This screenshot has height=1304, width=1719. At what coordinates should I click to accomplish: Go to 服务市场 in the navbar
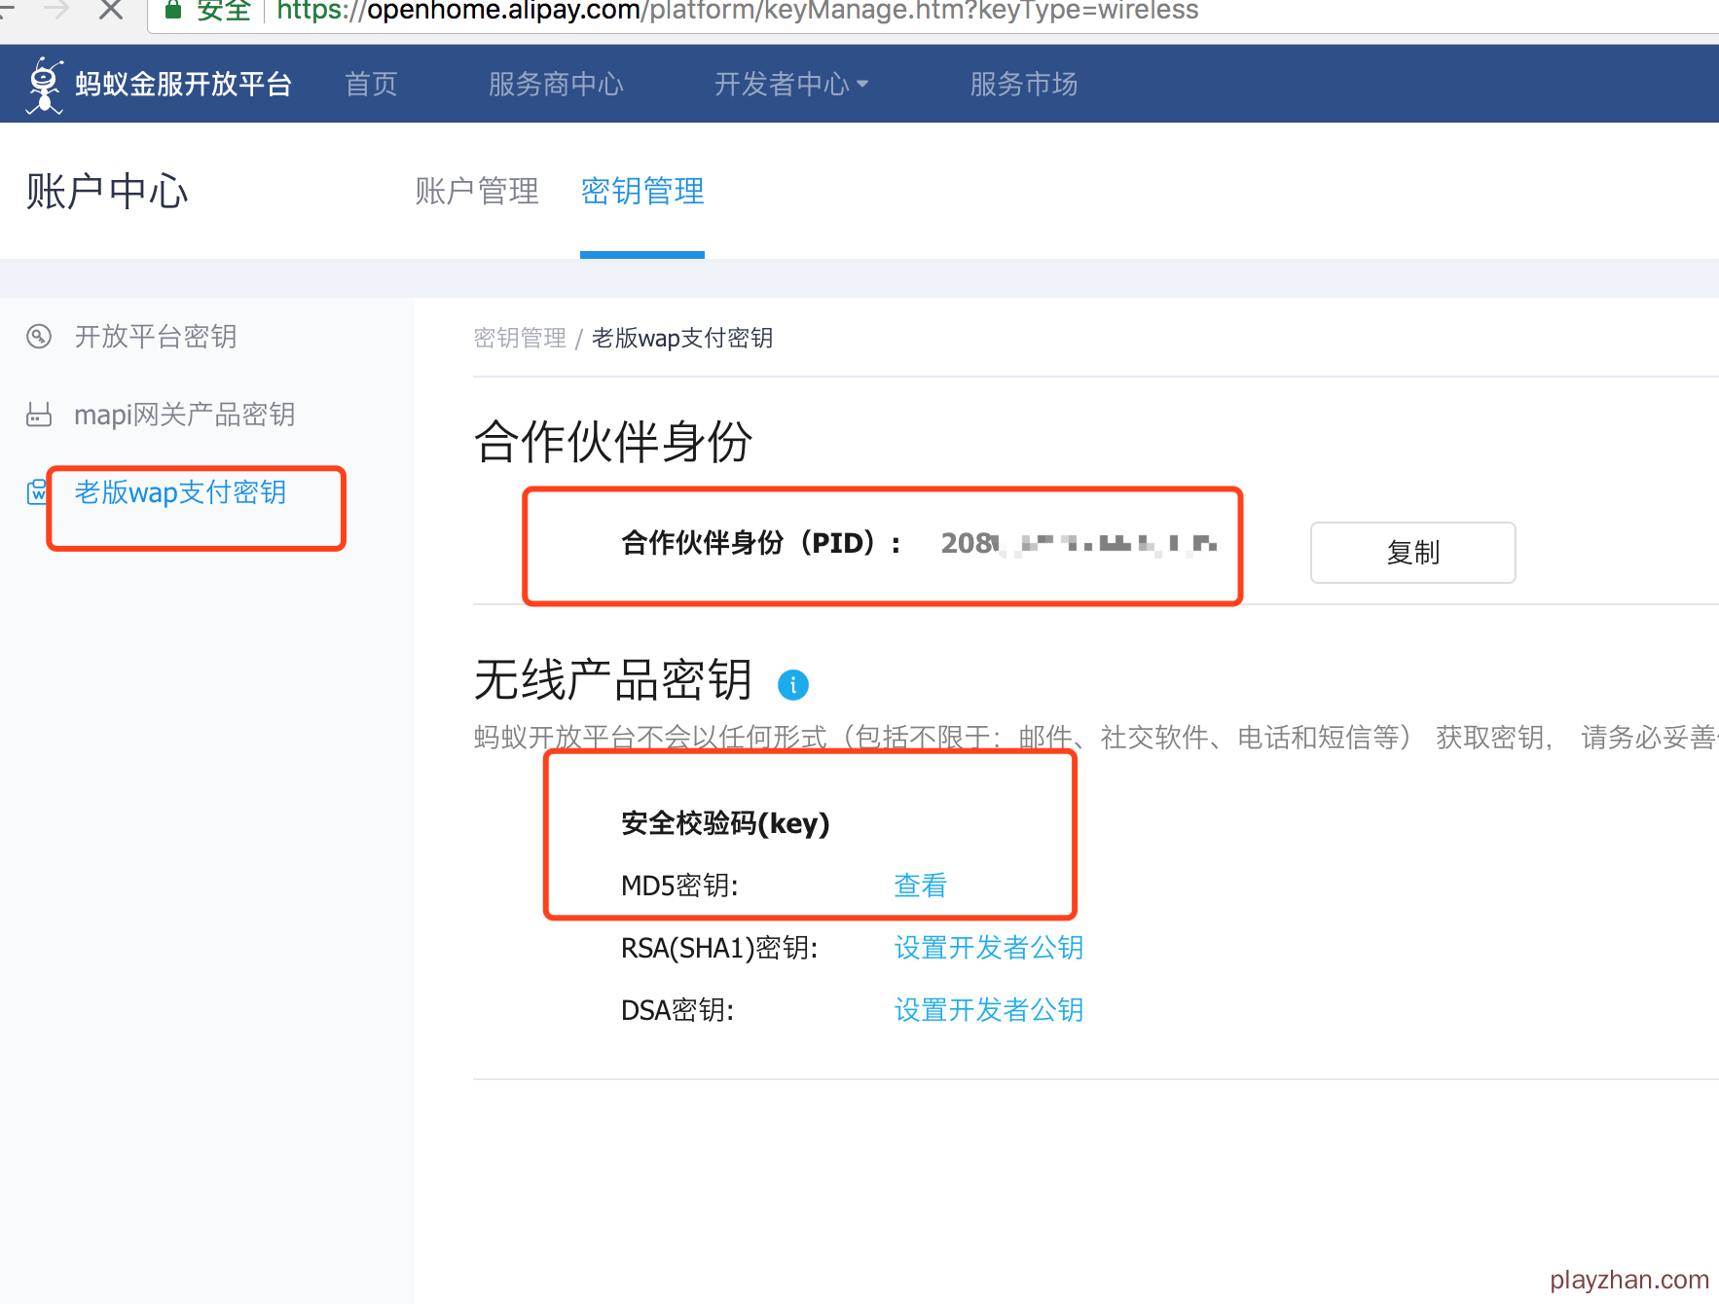pyautogui.click(x=1023, y=85)
